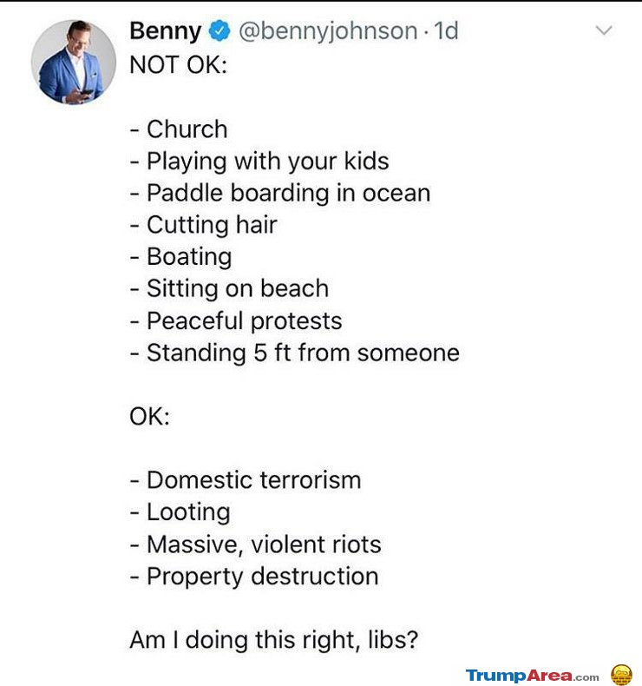This screenshot has width=642, height=686.
Task: Click the emoji face icon beside TrumpArea.com
Action: [x=621, y=674]
